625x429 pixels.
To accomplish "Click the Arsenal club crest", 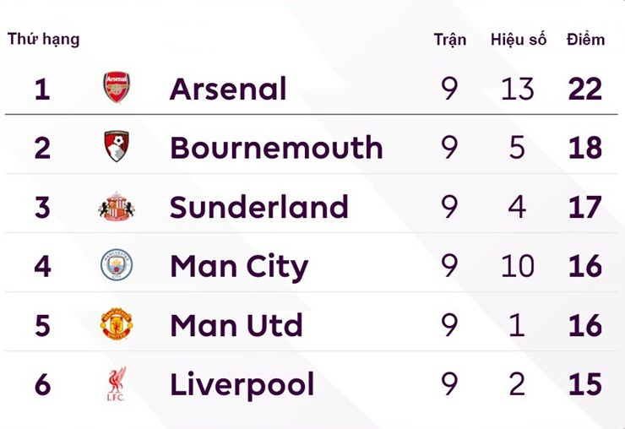I will [x=117, y=89].
